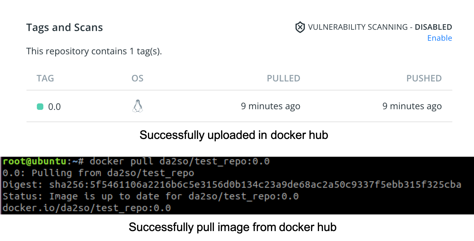Select the Tux icon in the OS column
Image resolution: width=474 pixels, height=241 pixels.
pos(137,106)
